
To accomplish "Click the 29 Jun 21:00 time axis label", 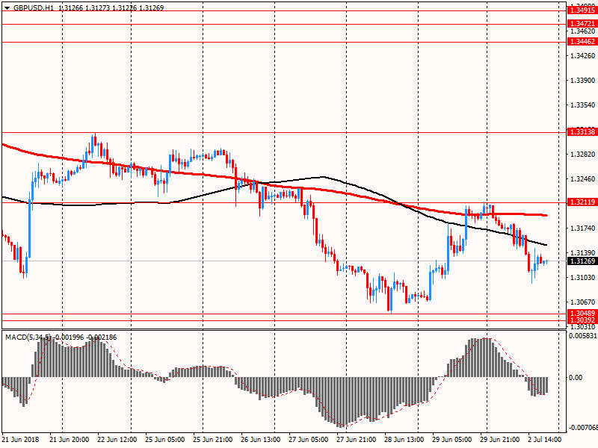I will pyautogui.click(x=500, y=439).
